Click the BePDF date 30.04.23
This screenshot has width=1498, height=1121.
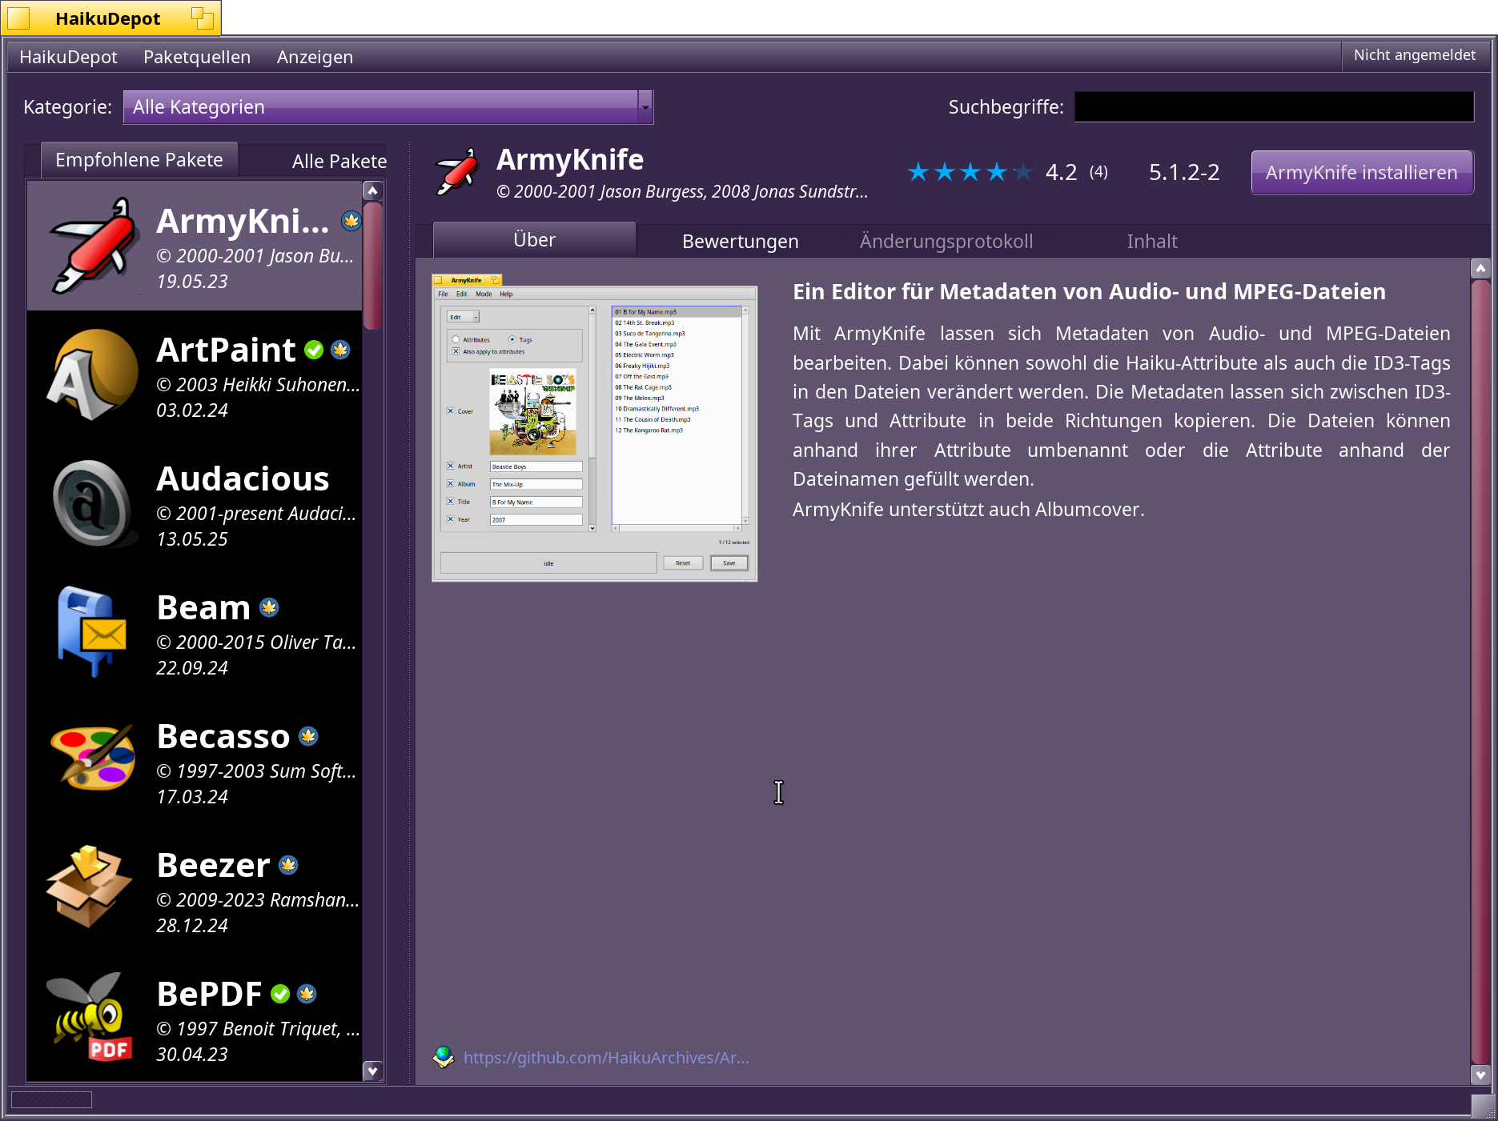(192, 1055)
